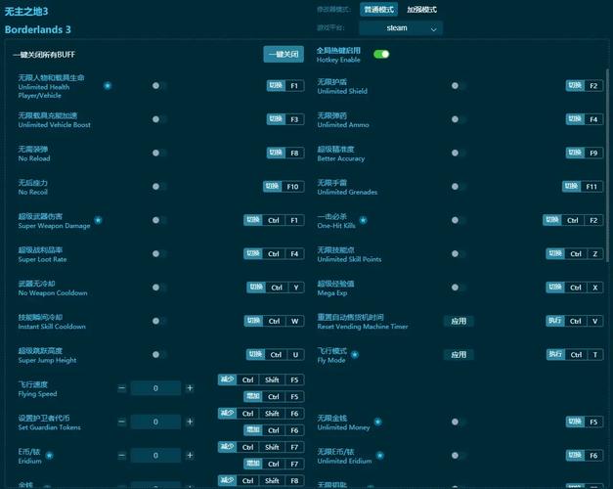Click the 应用 apply button for Fly Mode
The image size is (613, 489).
click(x=460, y=354)
